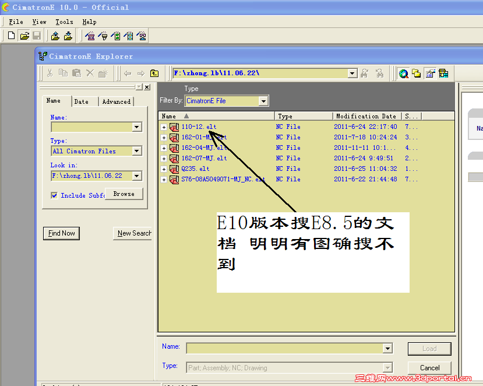Select the 162-07-MJ.elt file
This screenshot has width=483, height=386.
pyautogui.click(x=204, y=159)
